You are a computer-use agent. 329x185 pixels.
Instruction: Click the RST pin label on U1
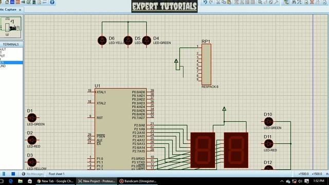[100, 118]
